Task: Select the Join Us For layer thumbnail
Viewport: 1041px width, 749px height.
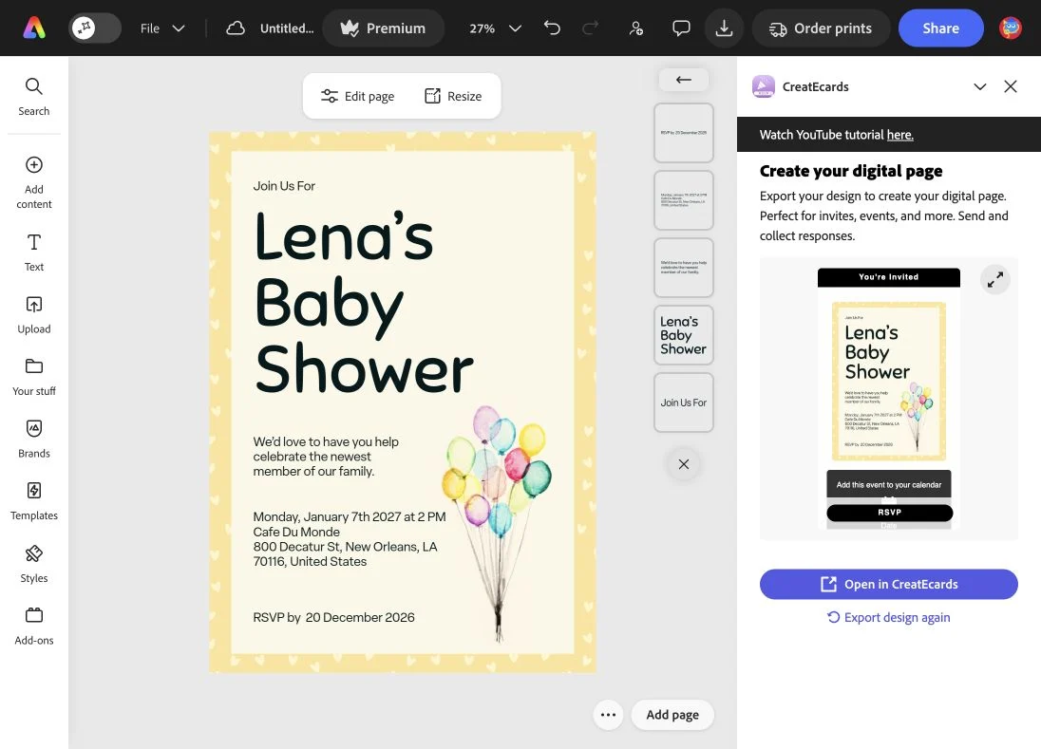Action: [683, 403]
